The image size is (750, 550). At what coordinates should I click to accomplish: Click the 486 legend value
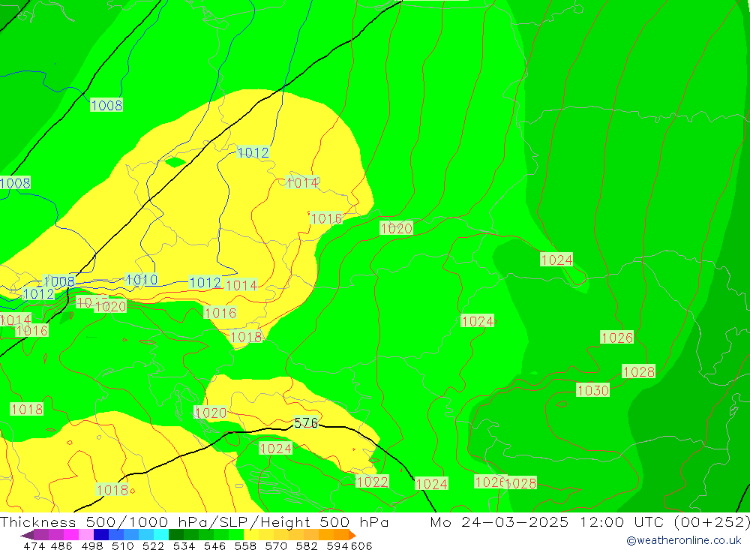(61, 545)
